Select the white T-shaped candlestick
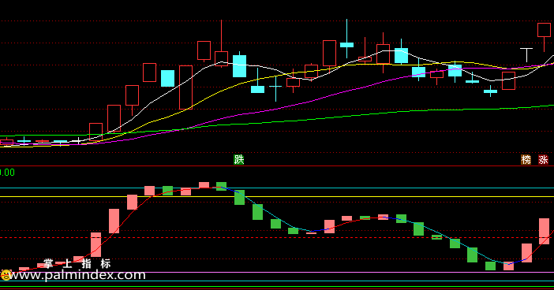The image size is (554, 290). (526, 55)
